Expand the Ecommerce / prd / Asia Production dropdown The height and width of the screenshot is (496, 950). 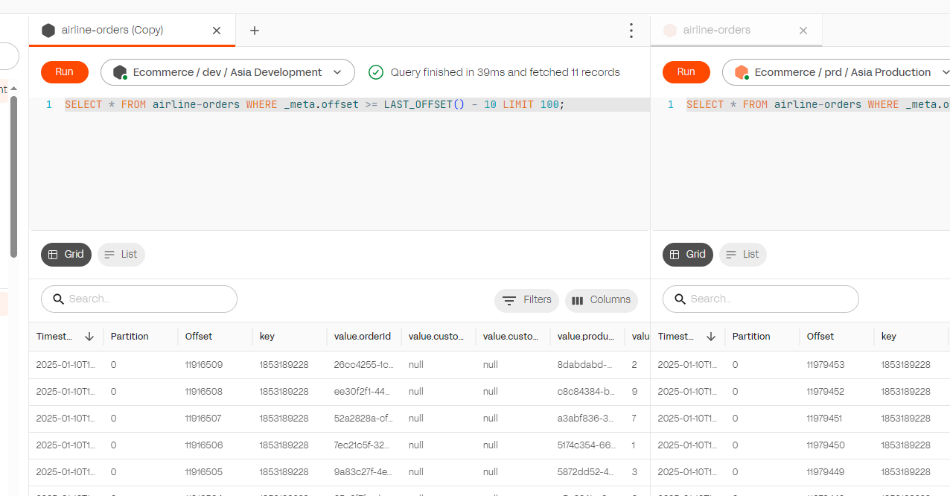click(x=945, y=72)
